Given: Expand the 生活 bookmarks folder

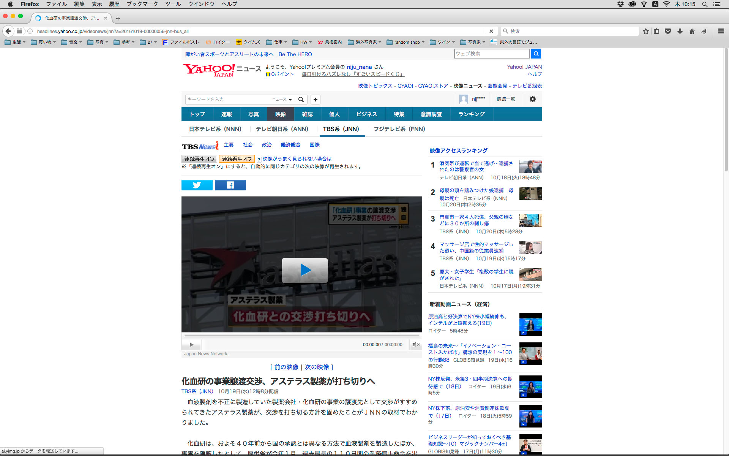Looking at the screenshot, I should tap(15, 42).
